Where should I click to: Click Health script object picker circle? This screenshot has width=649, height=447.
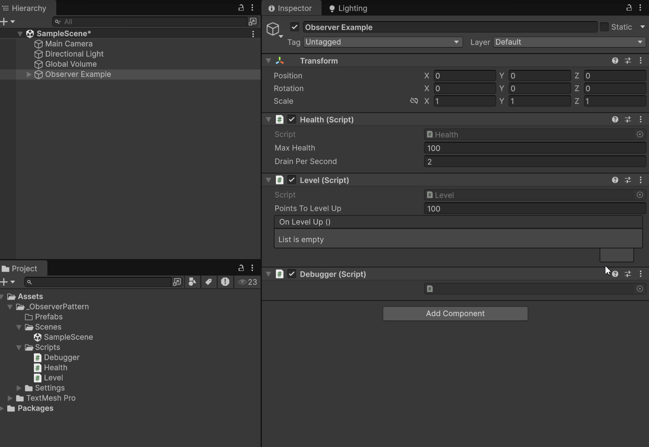click(640, 134)
